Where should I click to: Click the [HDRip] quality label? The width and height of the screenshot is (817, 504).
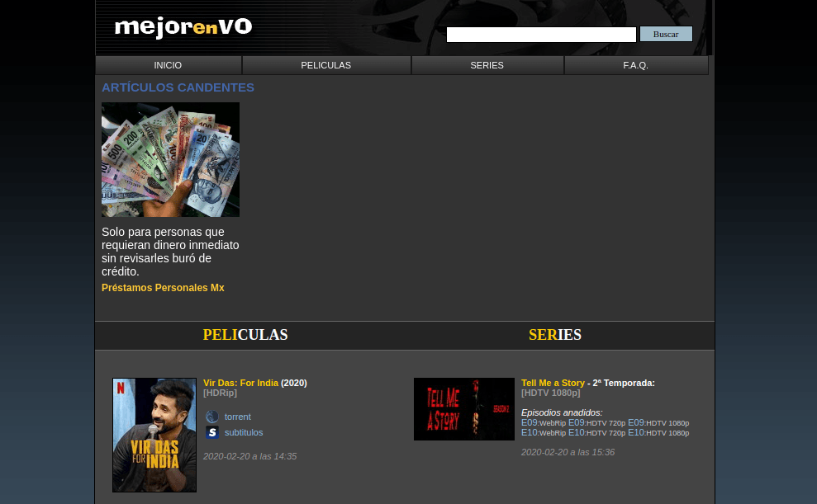click(x=220, y=393)
